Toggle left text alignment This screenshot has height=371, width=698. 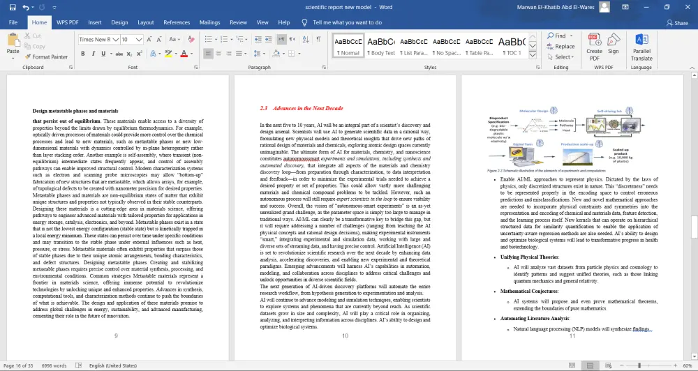[x=208, y=54]
